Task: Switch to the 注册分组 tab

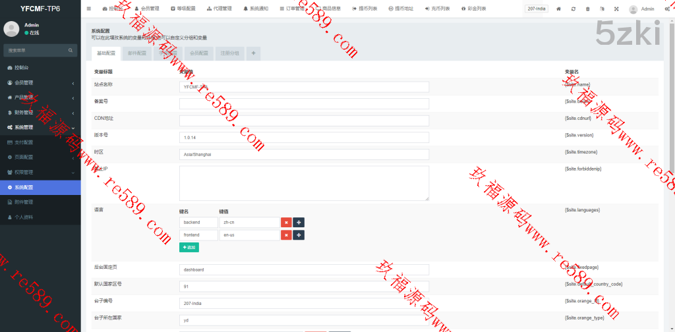Action: pyautogui.click(x=230, y=53)
